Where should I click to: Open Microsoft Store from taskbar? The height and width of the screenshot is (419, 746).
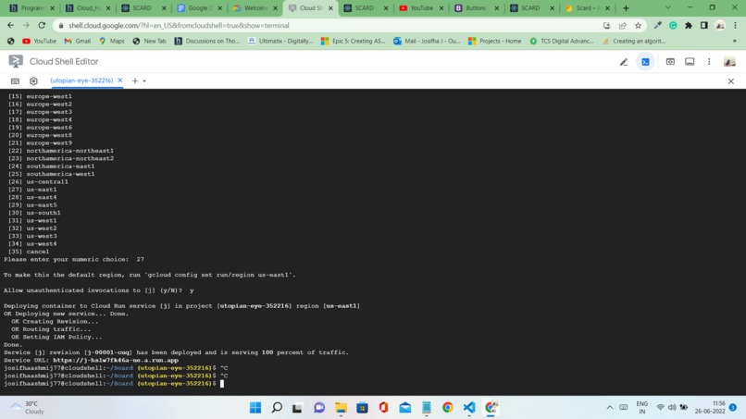coord(362,408)
